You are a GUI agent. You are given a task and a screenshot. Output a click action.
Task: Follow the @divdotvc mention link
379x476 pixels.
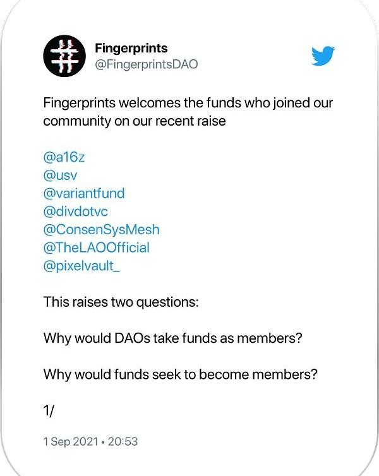pos(75,211)
